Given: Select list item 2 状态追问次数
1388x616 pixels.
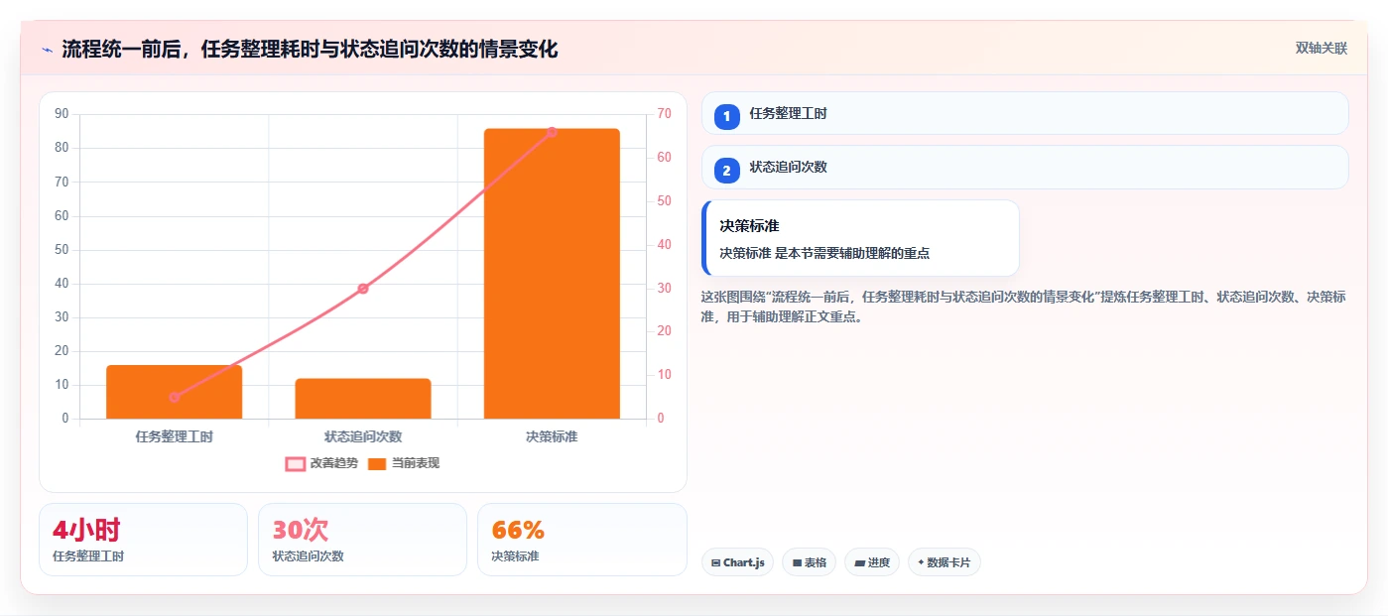Looking at the screenshot, I should click(x=1025, y=167).
